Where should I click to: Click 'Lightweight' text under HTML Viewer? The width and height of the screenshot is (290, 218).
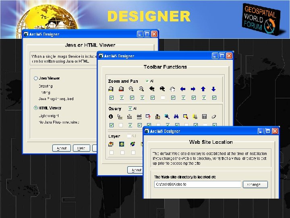49,116
